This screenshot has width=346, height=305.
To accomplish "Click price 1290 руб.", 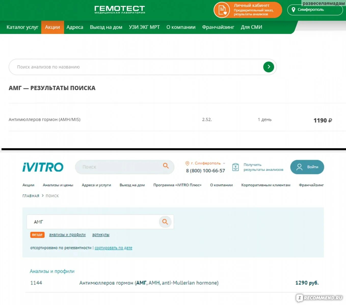I will pos(307,283).
